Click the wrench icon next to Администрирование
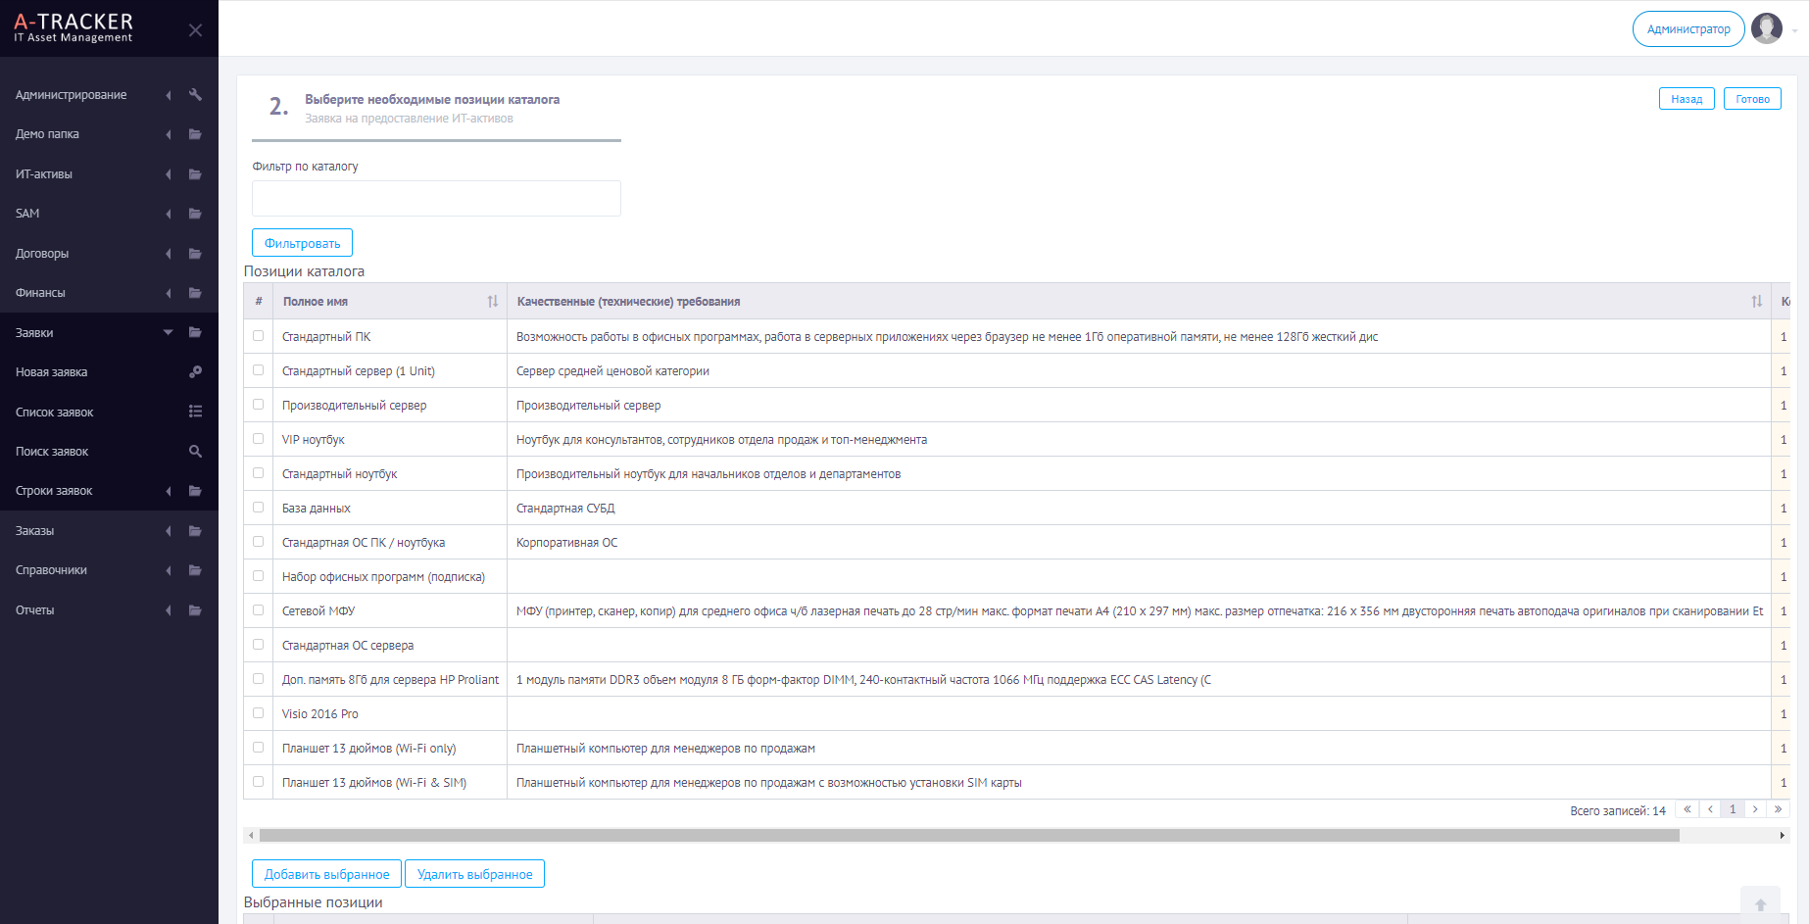The image size is (1809, 924). (195, 95)
